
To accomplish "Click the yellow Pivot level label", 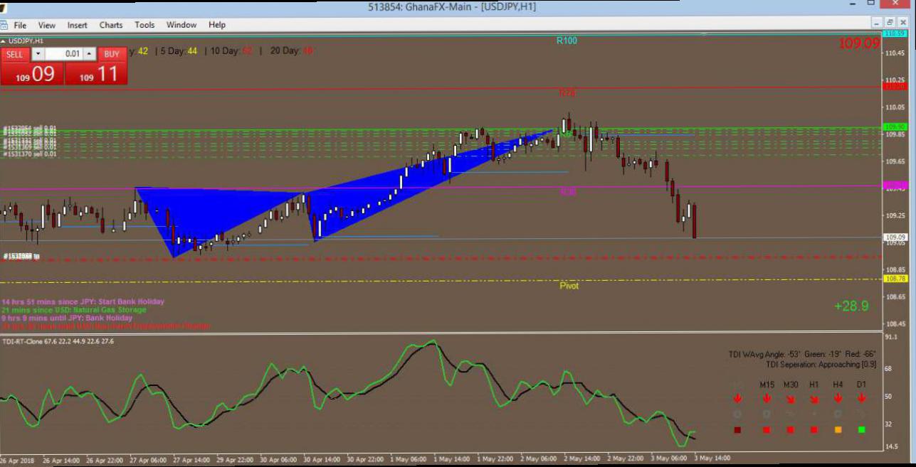I will (569, 286).
